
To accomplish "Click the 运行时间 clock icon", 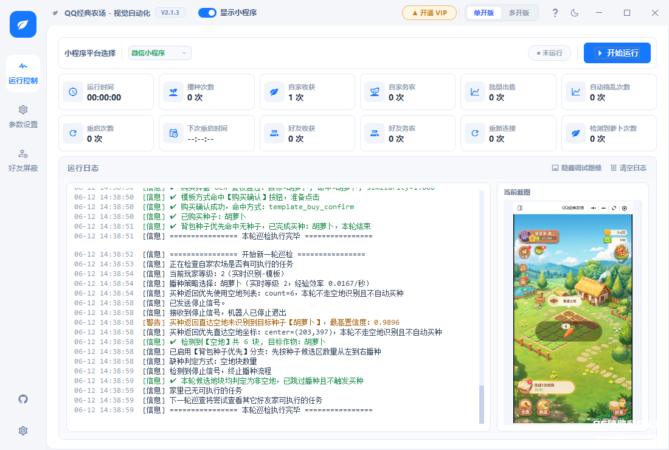I will click(x=73, y=92).
